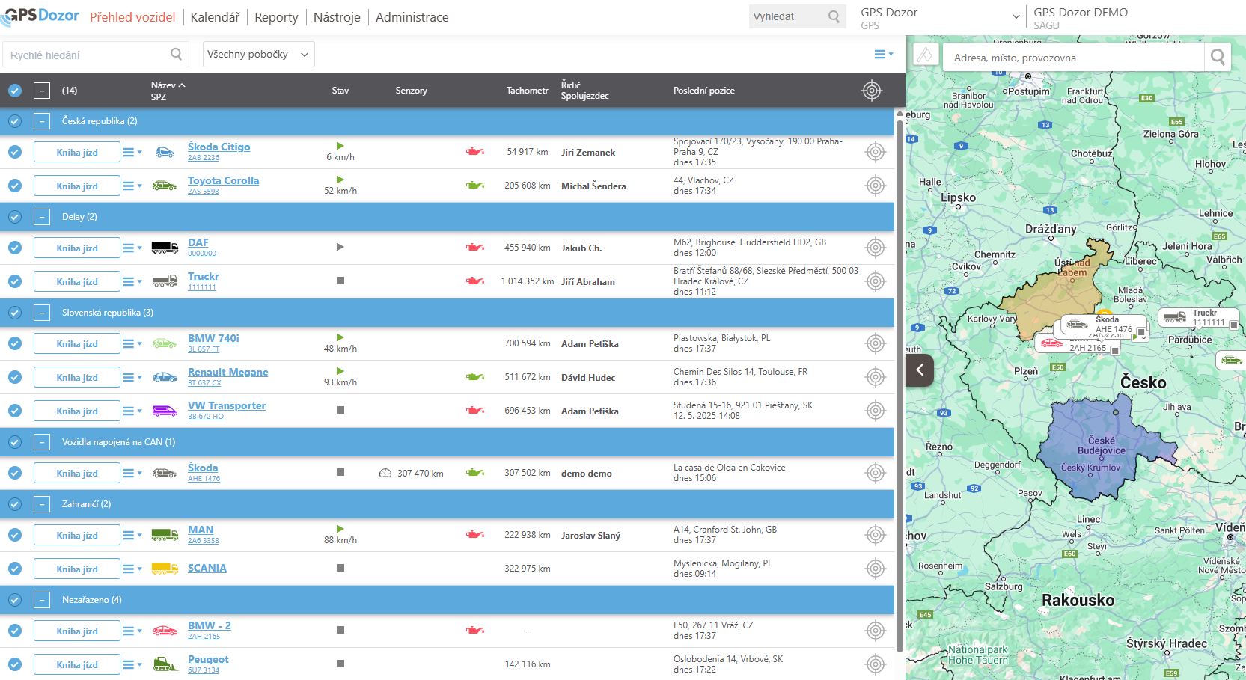1246x680 pixels.
Task: Click the map ruler measure tool icon
Action: pyautogui.click(x=926, y=55)
